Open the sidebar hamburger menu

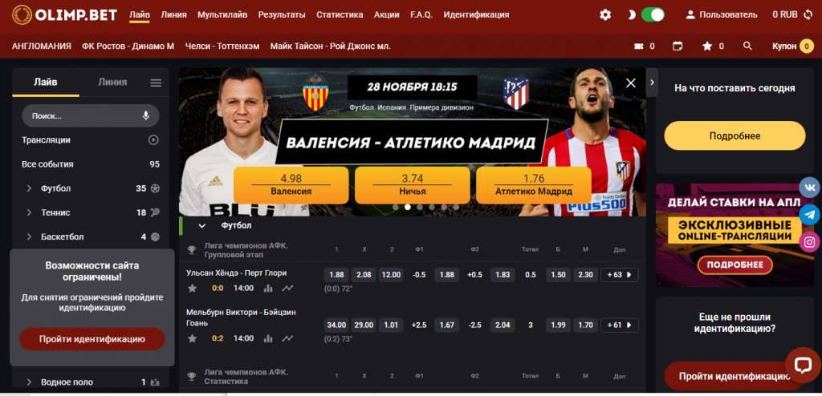click(156, 83)
